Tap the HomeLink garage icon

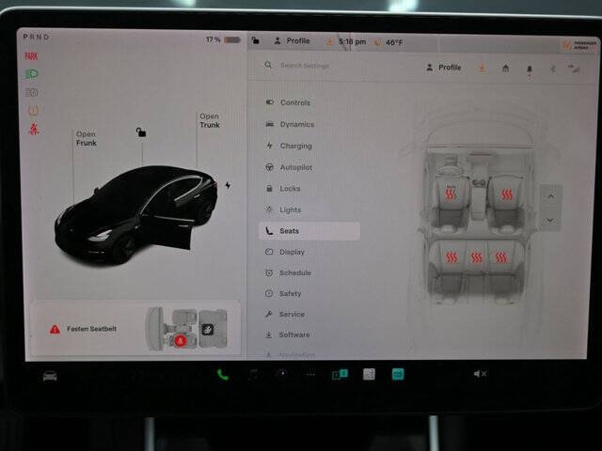506,69
